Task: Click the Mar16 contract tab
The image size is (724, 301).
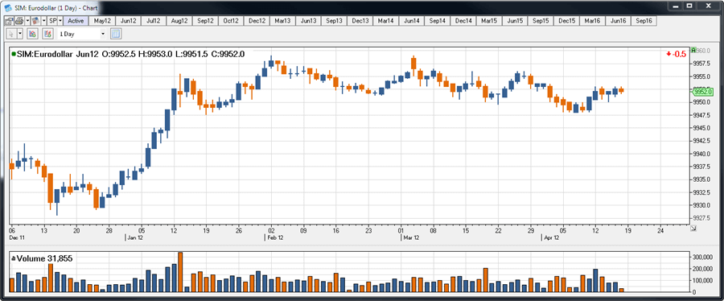Action: 592,21
